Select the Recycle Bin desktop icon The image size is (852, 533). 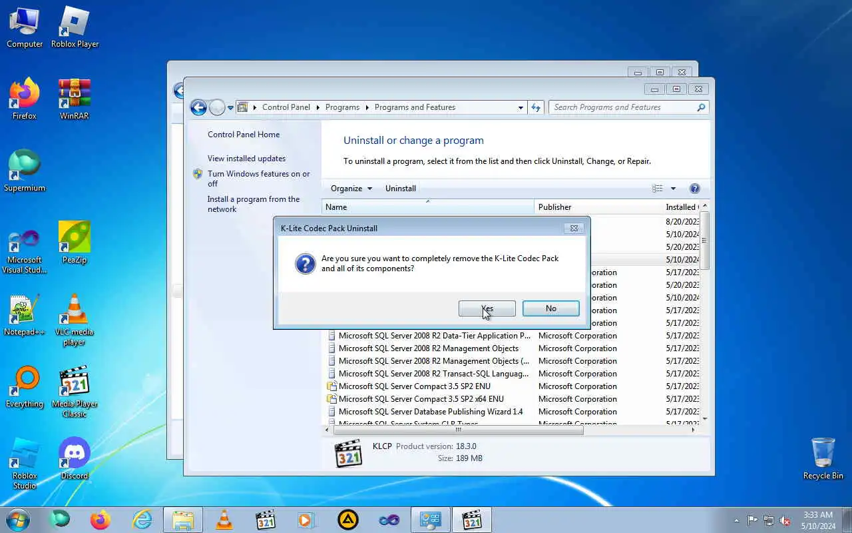[823, 458]
